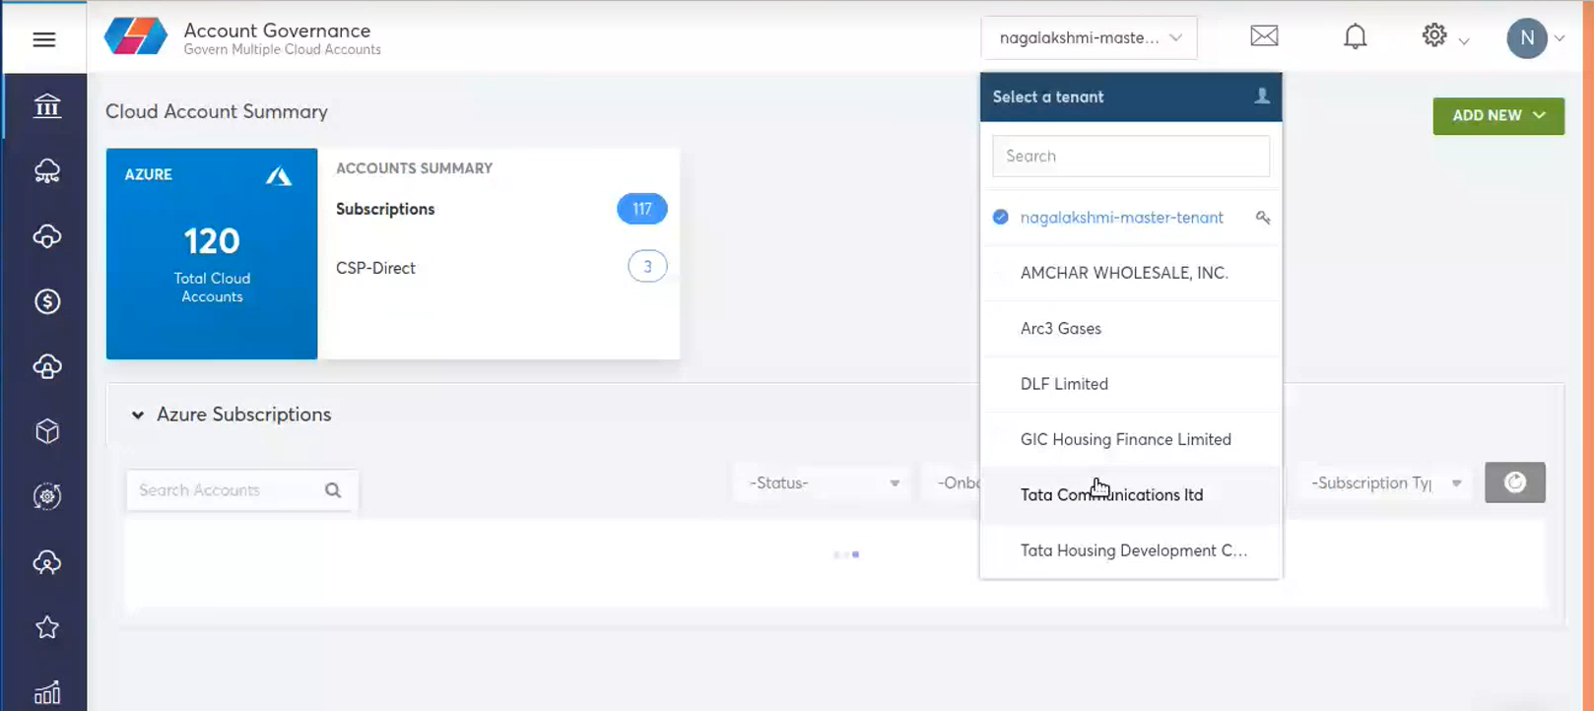Open the -Status- filter dropdown

[x=824, y=483]
